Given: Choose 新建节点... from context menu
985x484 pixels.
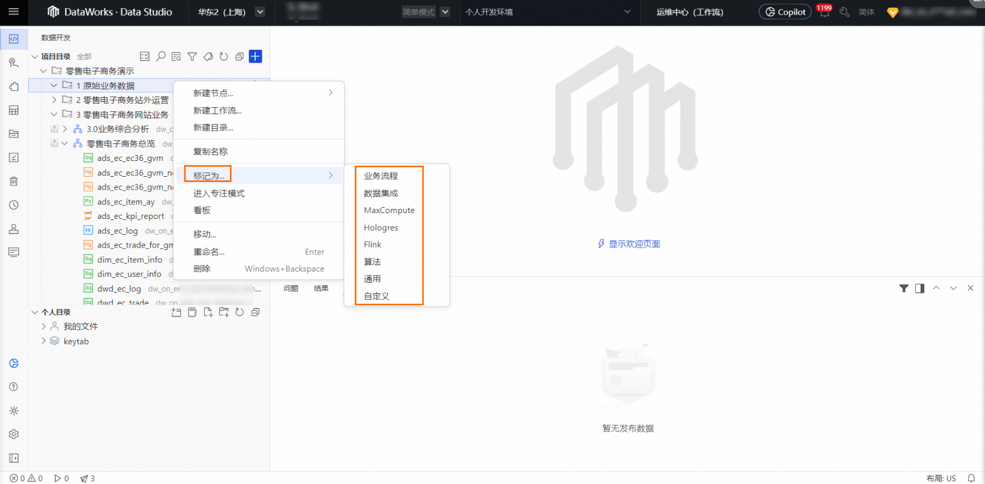Looking at the screenshot, I should tap(259, 93).
